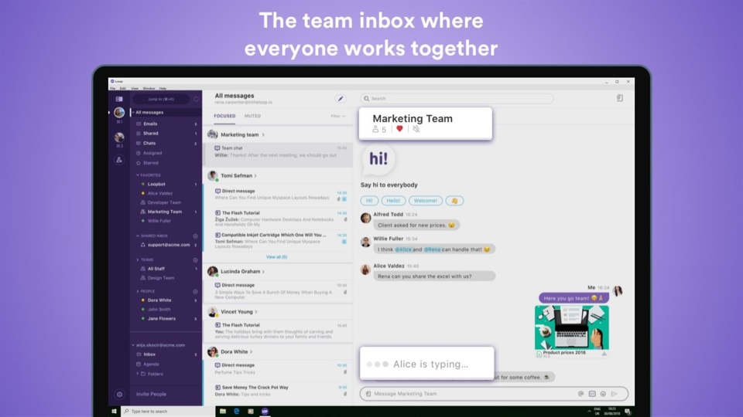This screenshot has height=417, width=743.
Task: Collapse the Shared Inbox section
Action: pyautogui.click(x=138, y=236)
